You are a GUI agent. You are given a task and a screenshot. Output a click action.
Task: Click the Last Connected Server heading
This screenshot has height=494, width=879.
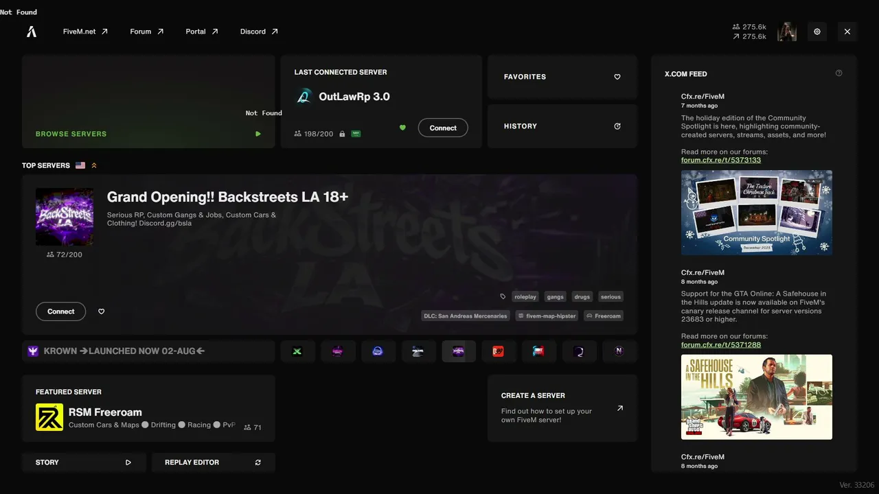click(x=341, y=72)
